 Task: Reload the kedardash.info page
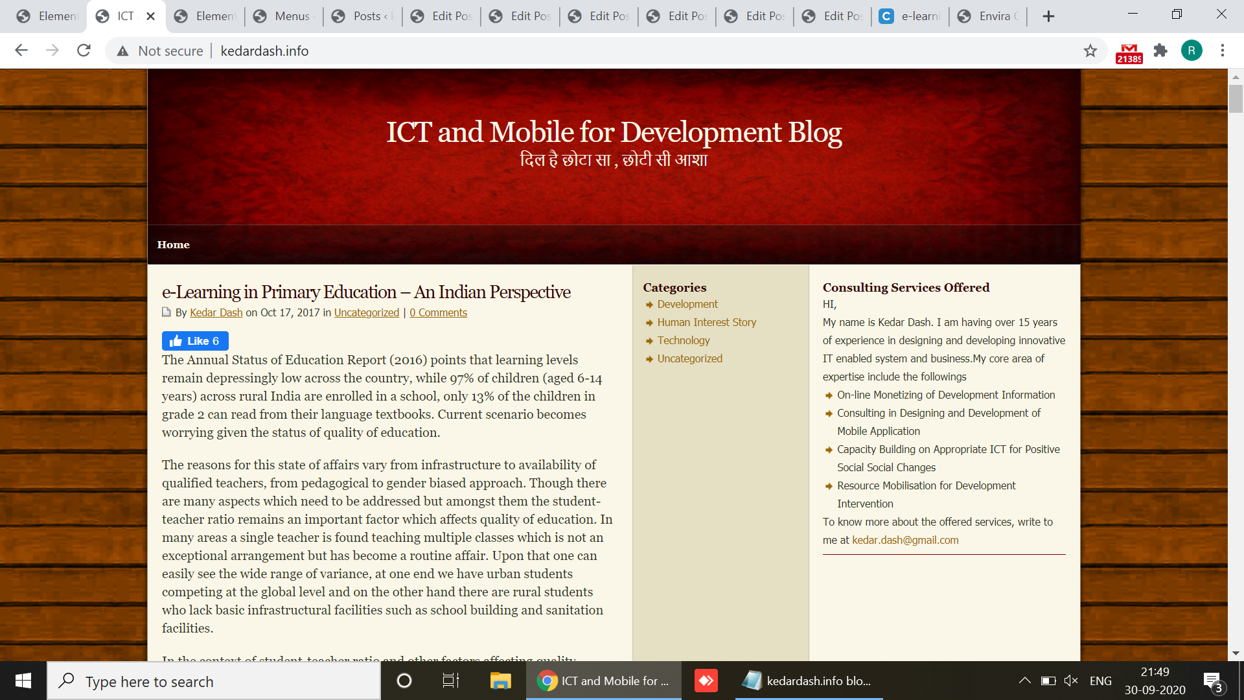84,51
